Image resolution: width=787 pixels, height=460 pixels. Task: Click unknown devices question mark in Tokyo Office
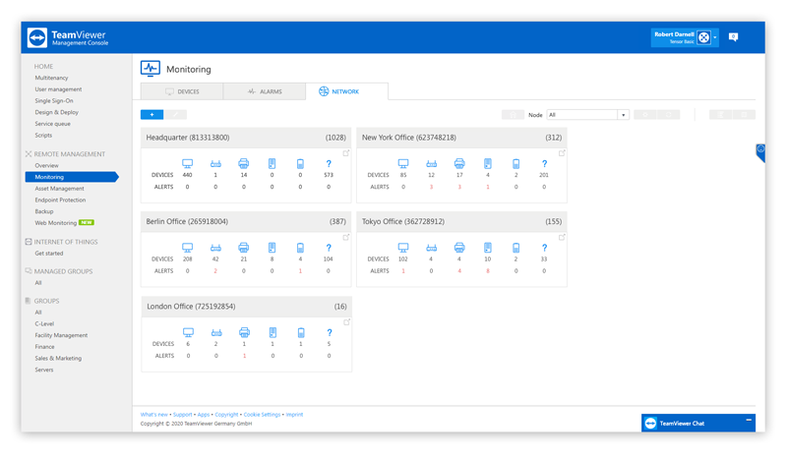tap(544, 249)
